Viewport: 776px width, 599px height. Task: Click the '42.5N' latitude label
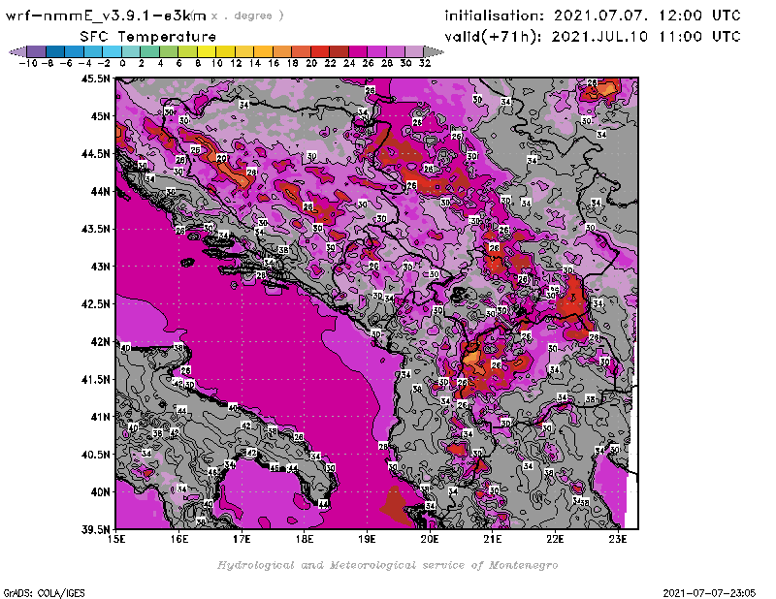point(95,304)
